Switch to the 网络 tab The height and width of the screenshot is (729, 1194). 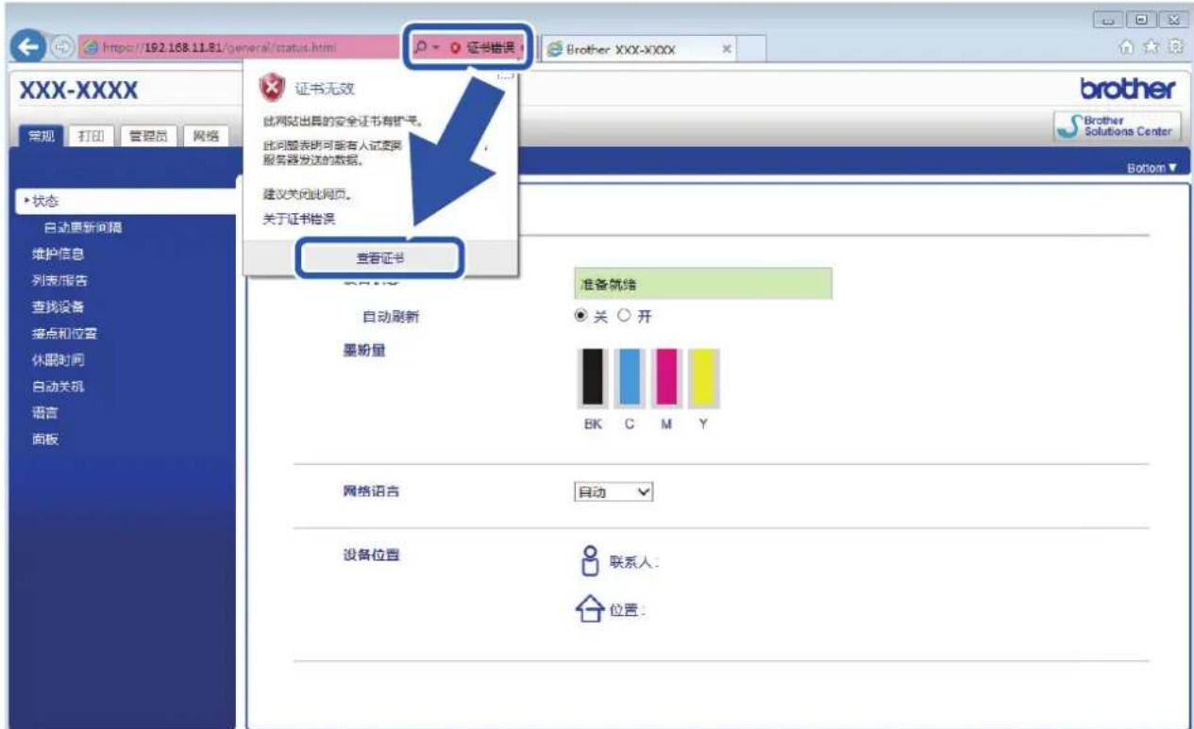pos(205,137)
